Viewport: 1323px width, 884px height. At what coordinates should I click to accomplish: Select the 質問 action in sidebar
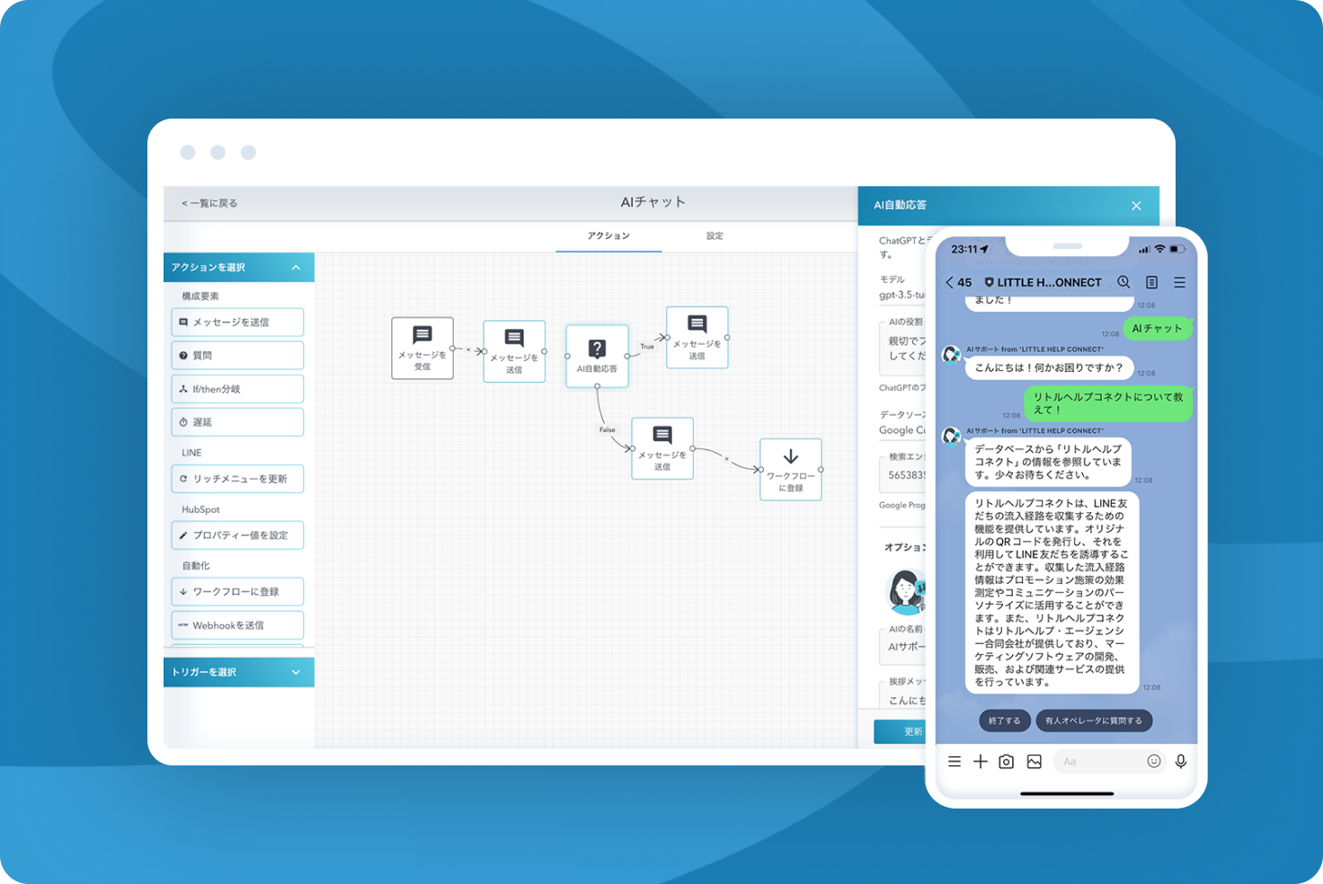pyautogui.click(x=236, y=355)
